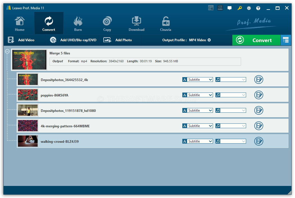The image size is (295, 198).
Task: Select file name Depositphotos_119151878_hd1080
Action: point(68,111)
